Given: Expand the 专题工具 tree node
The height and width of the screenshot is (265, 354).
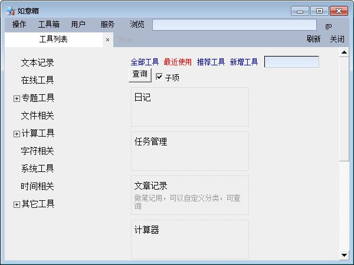Looking at the screenshot, I should click(17, 98).
